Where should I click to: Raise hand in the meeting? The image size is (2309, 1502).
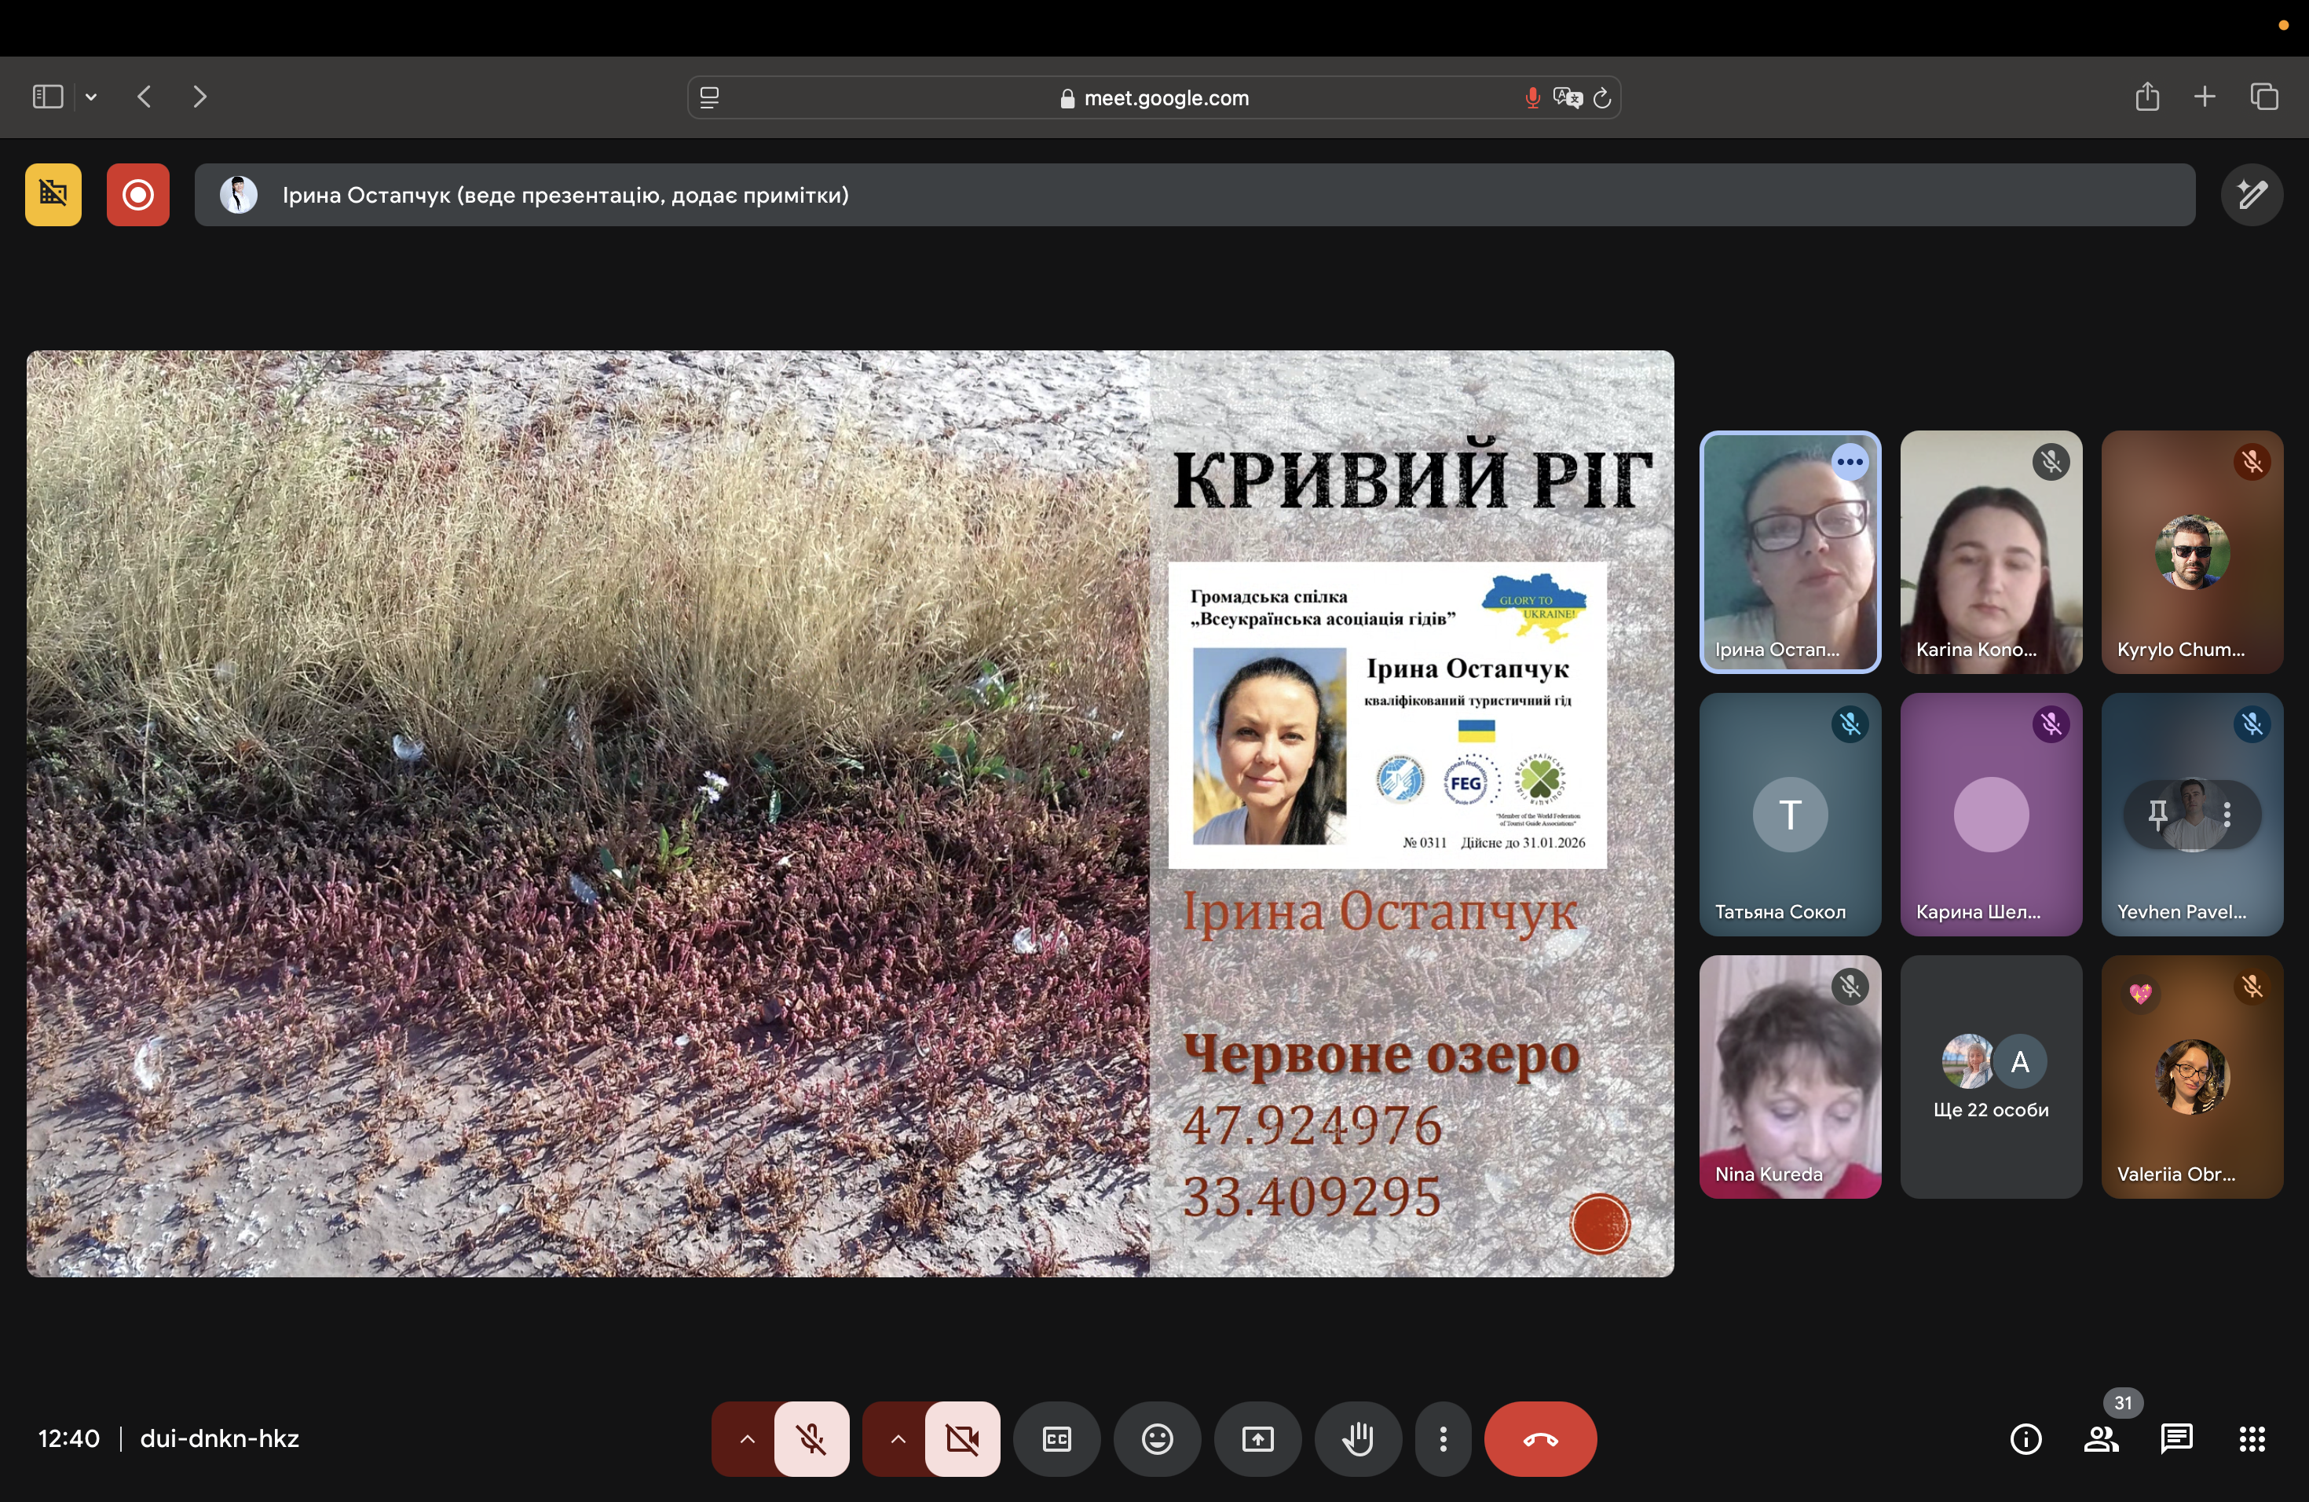pyautogui.click(x=1357, y=1439)
